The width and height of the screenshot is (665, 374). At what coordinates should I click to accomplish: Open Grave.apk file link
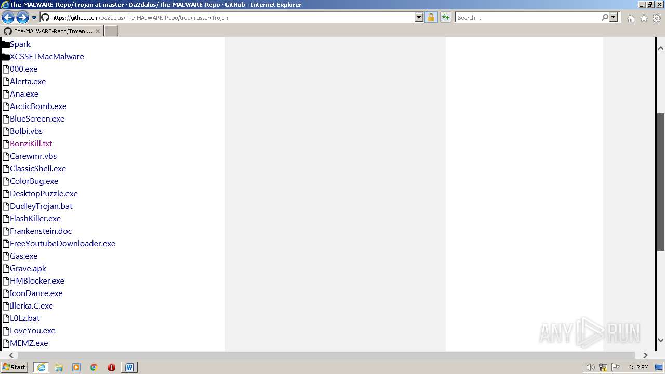coord(28,269)
